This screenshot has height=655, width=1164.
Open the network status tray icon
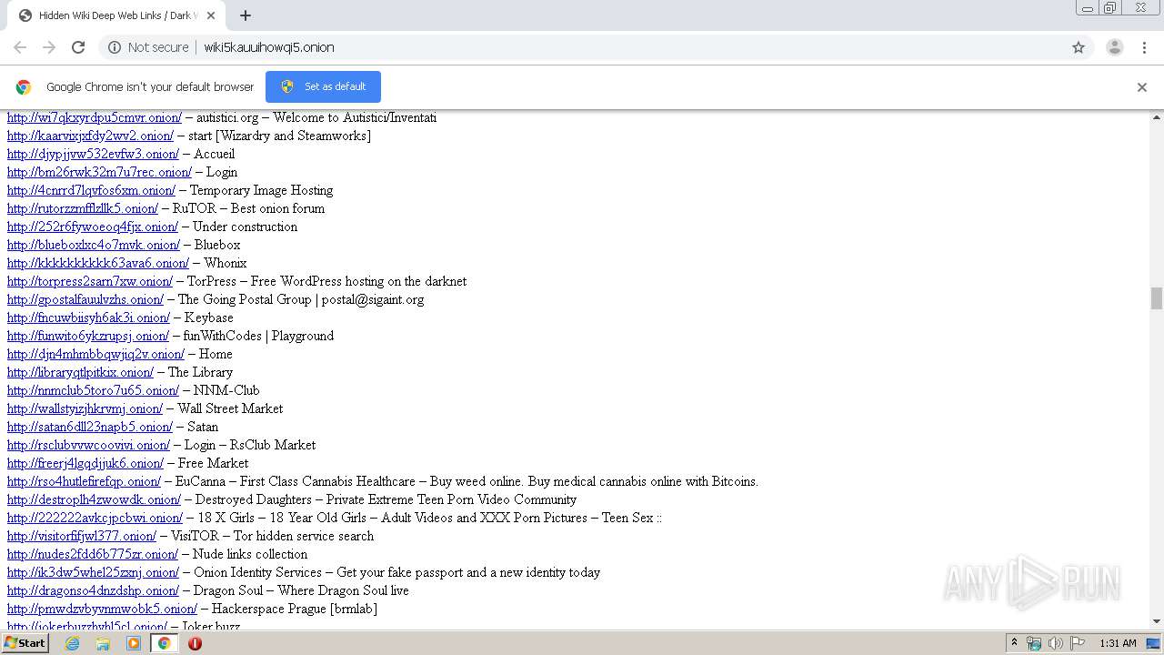[x=1034, y=643]
